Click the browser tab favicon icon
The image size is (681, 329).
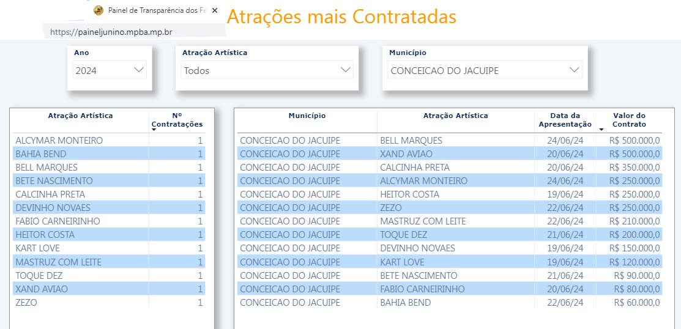click(99, 10)
